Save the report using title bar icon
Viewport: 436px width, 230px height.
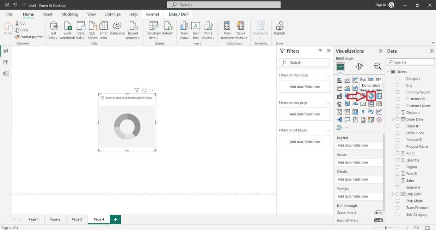click(7, 5)
